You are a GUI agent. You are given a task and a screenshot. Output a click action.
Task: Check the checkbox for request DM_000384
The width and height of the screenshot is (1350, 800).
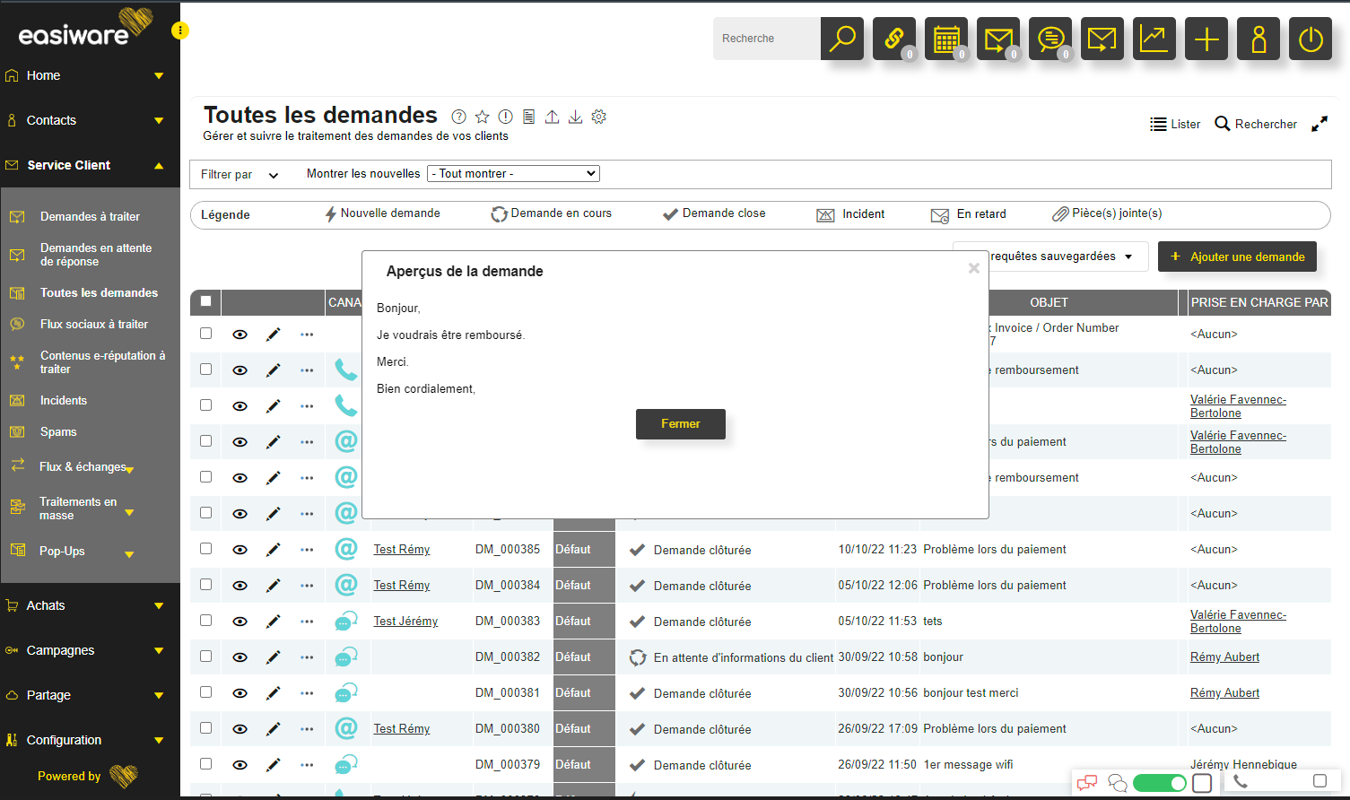tap(206, 585)
